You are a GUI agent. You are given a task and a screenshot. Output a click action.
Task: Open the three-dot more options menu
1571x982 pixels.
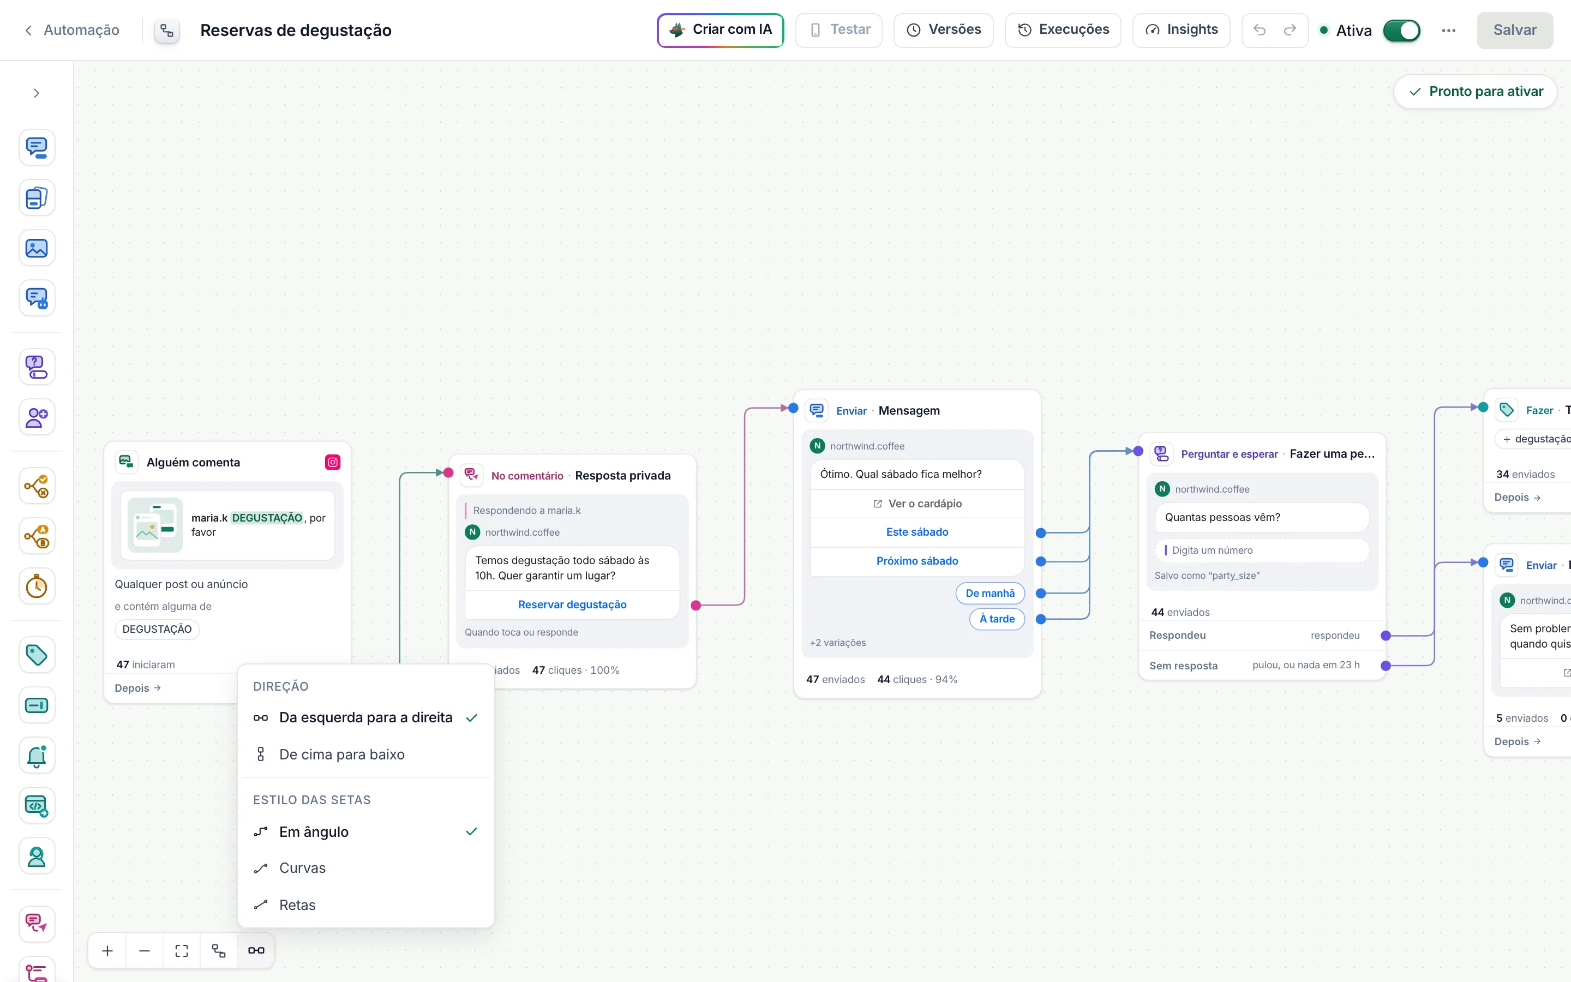1448,31
